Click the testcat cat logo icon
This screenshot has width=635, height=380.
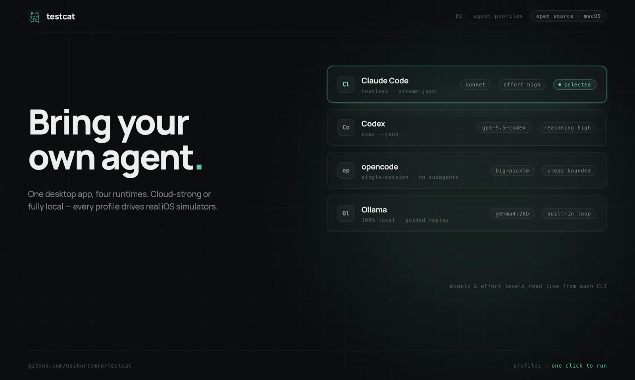tap(35, 17)
